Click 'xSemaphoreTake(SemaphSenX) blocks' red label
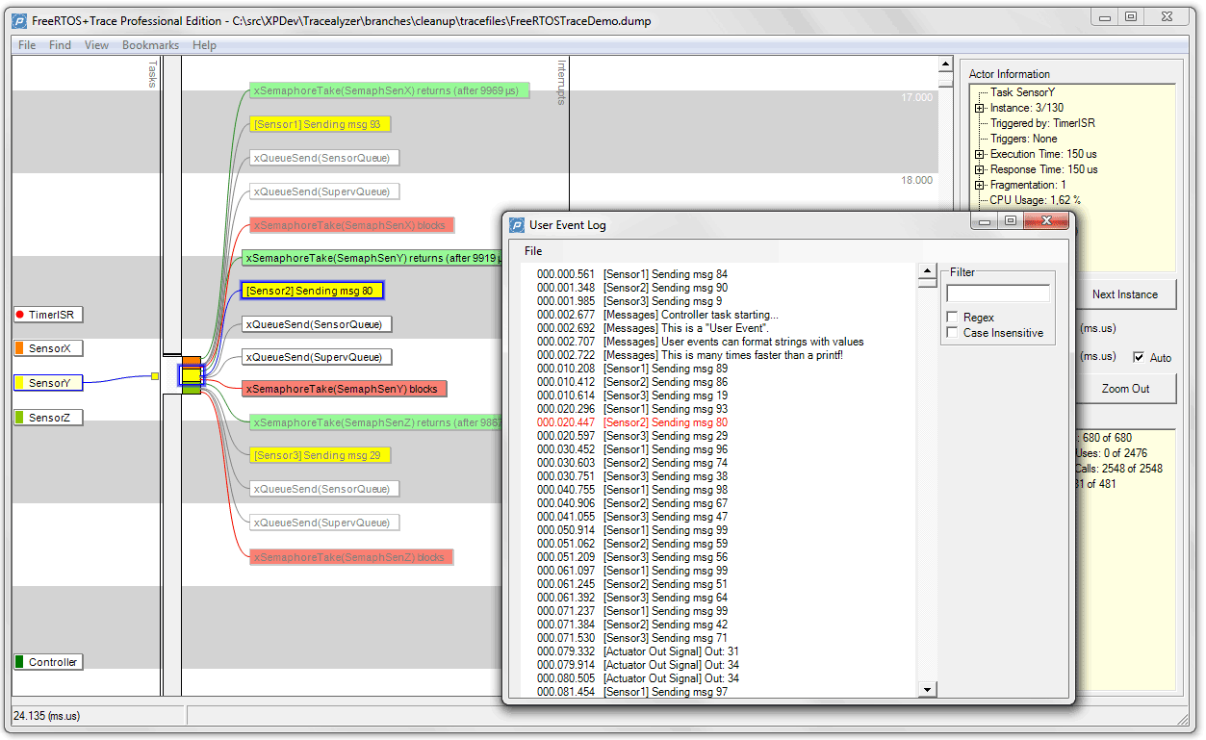This screenshot has height=740, width=1206. (351, 225)
